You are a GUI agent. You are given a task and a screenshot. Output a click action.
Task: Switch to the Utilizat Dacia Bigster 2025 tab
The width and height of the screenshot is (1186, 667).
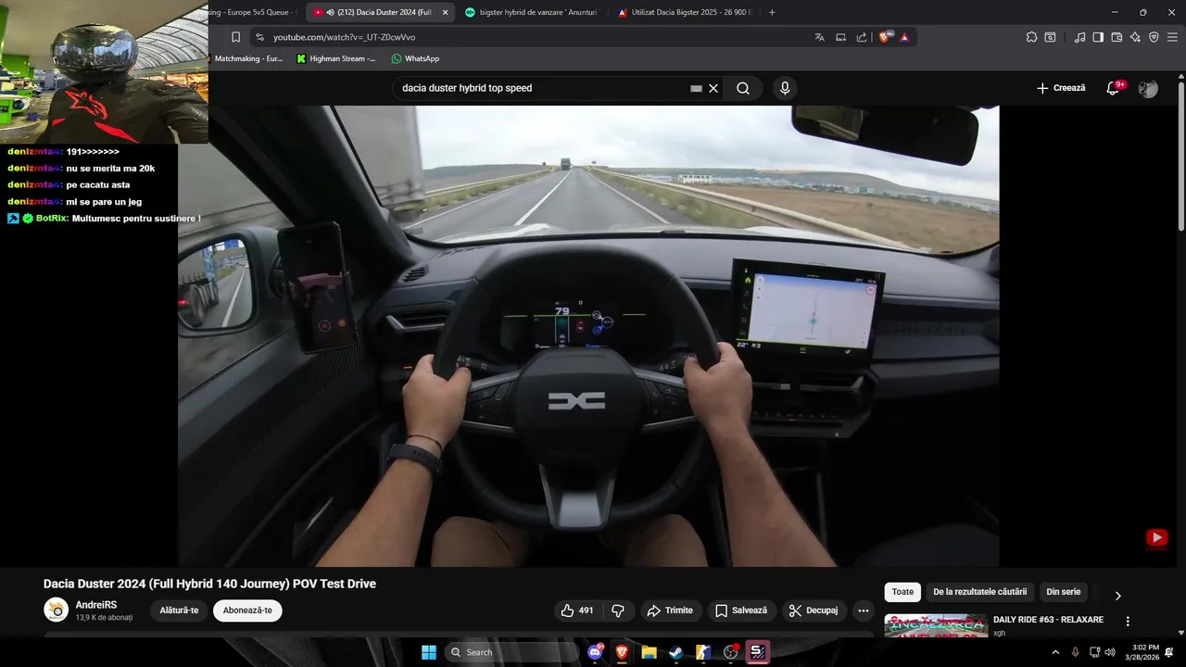(684, 12)
